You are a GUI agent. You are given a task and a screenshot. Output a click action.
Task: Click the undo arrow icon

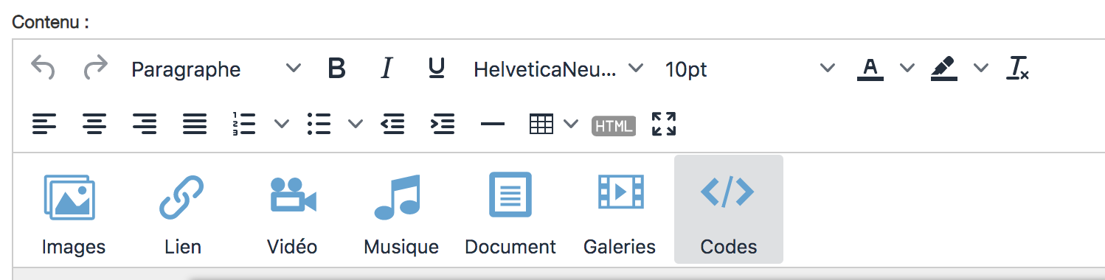click(43, 69)
